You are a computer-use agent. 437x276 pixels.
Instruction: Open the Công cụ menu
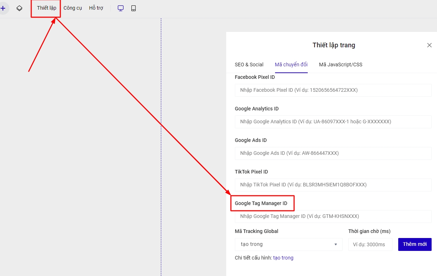point(73,8)
